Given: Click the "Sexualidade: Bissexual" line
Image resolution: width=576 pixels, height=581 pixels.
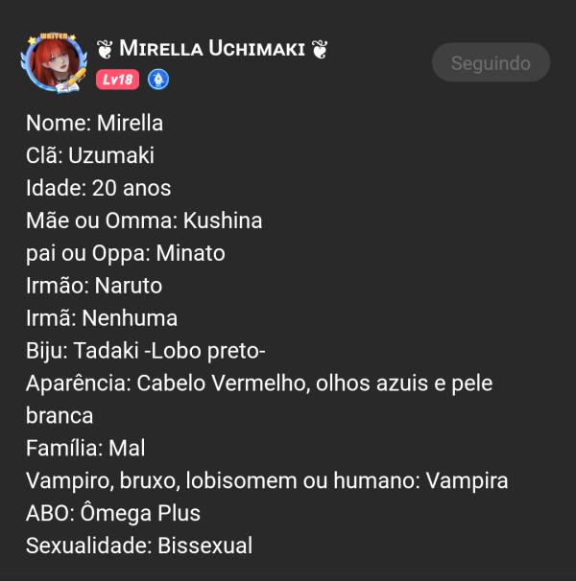Looking at the screenshot, I should [139, 546].
